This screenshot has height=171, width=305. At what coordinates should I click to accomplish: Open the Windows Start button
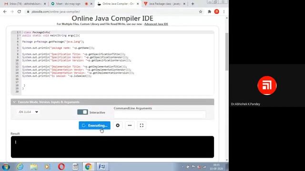click(x=6, y=167)
